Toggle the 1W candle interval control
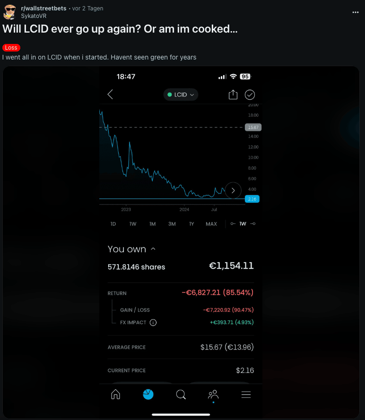Image resolution: width=365 pixels, height=420 pixels. click(x=243, y=224)
